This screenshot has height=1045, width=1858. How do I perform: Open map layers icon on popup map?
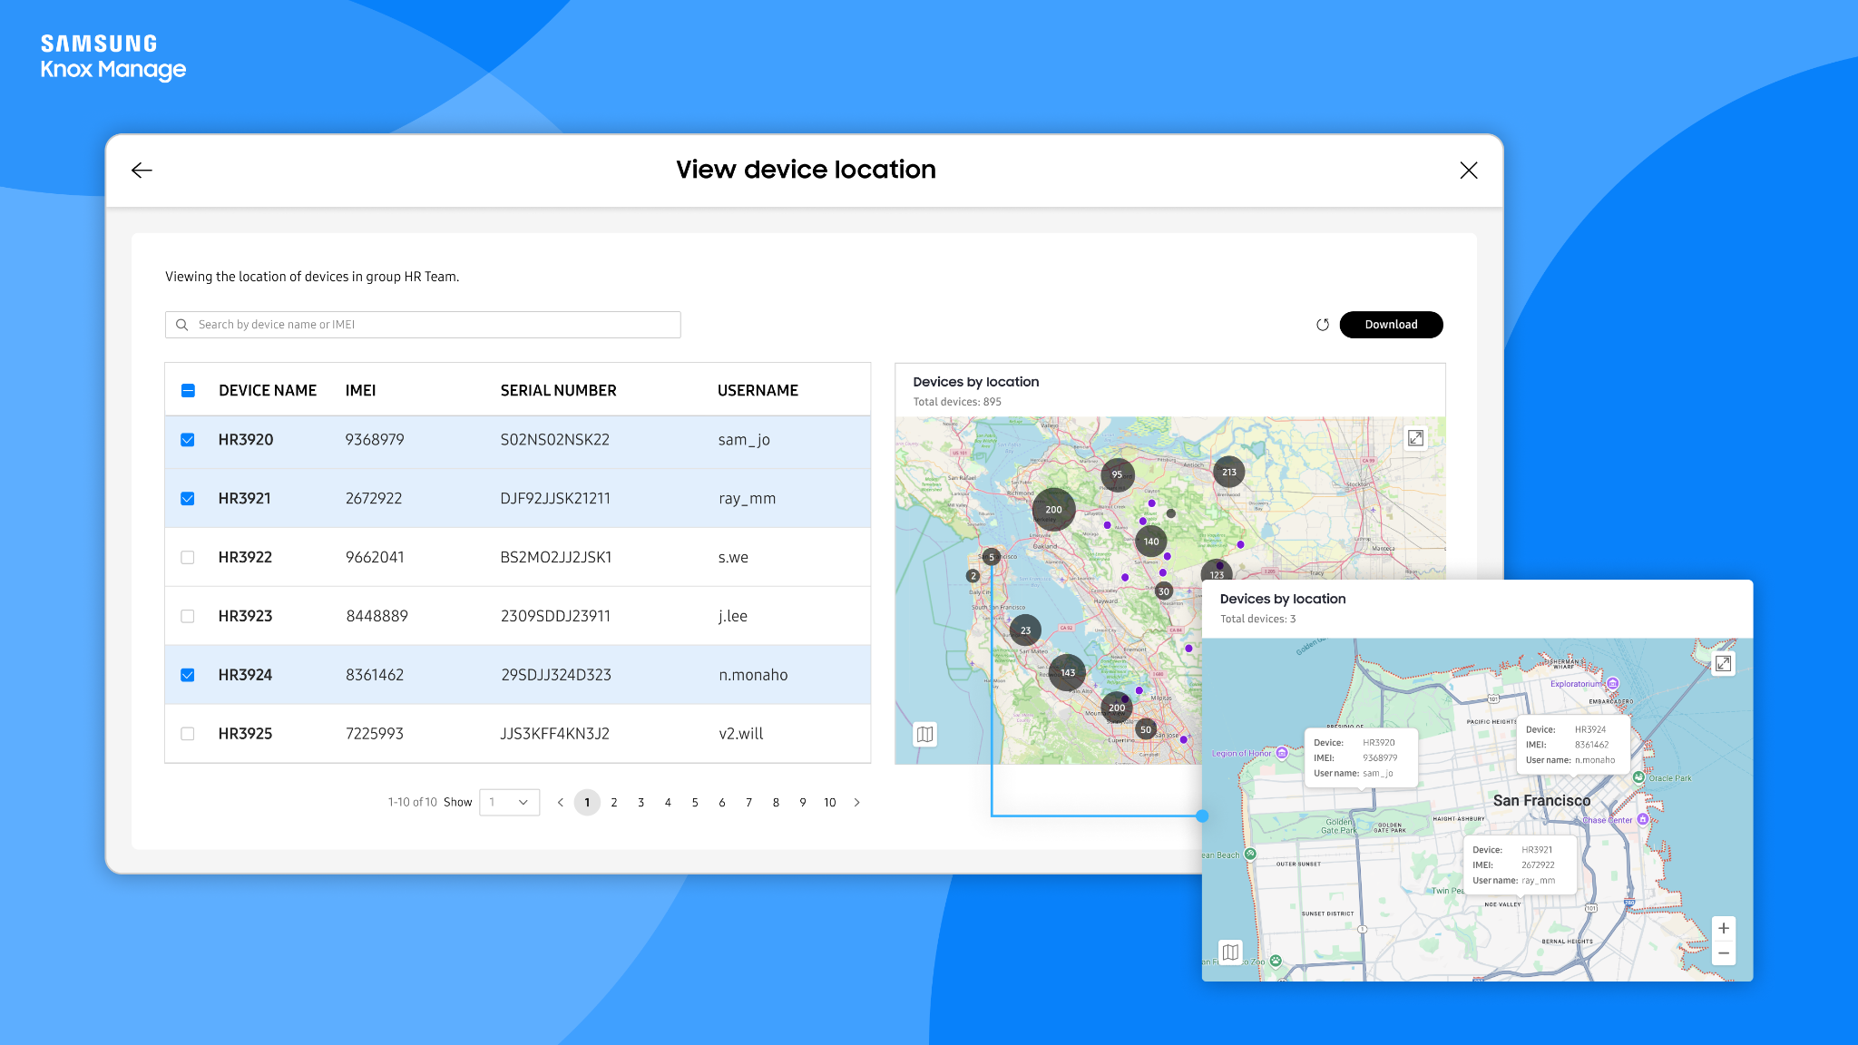click(x=1230, y=952)
